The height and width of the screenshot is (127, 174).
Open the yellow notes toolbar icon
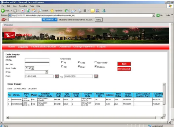93,11
